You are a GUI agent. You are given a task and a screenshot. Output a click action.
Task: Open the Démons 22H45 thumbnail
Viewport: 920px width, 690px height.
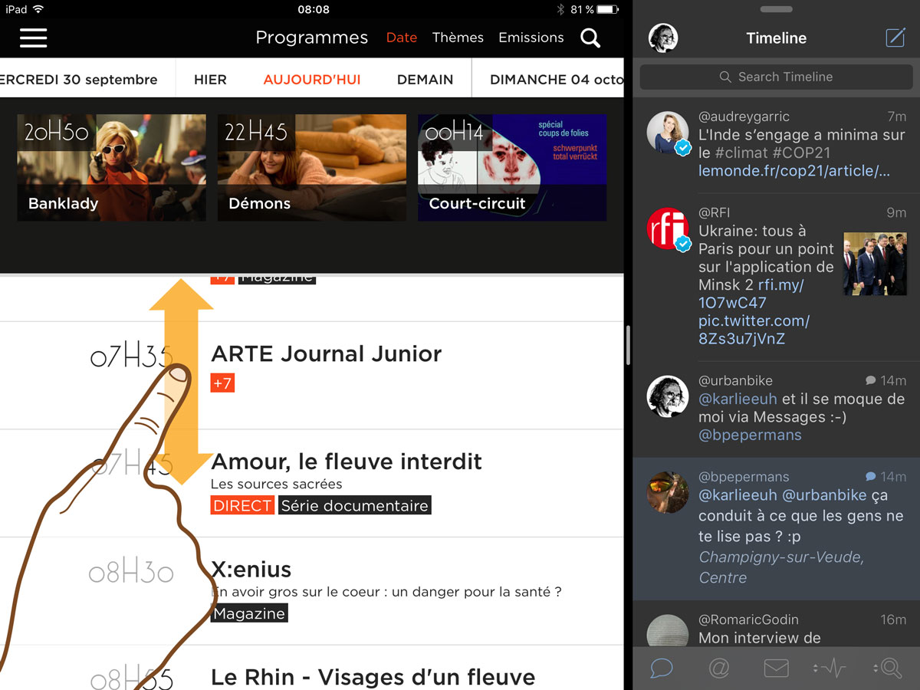point(312,168)
